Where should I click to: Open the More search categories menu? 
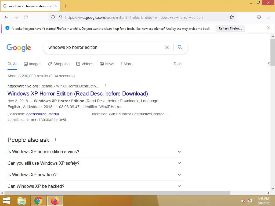[126, 64]
